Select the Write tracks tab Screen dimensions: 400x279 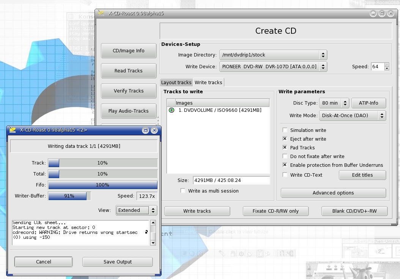[x=208, y=82]
